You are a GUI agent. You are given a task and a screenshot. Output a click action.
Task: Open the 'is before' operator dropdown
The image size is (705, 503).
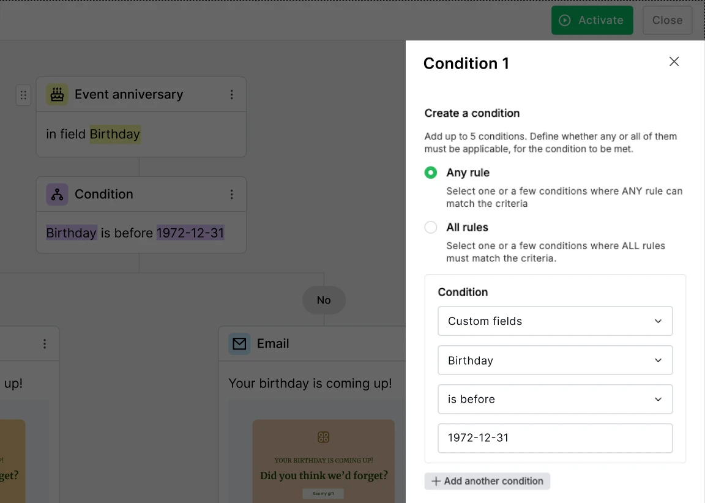point(554,399)
